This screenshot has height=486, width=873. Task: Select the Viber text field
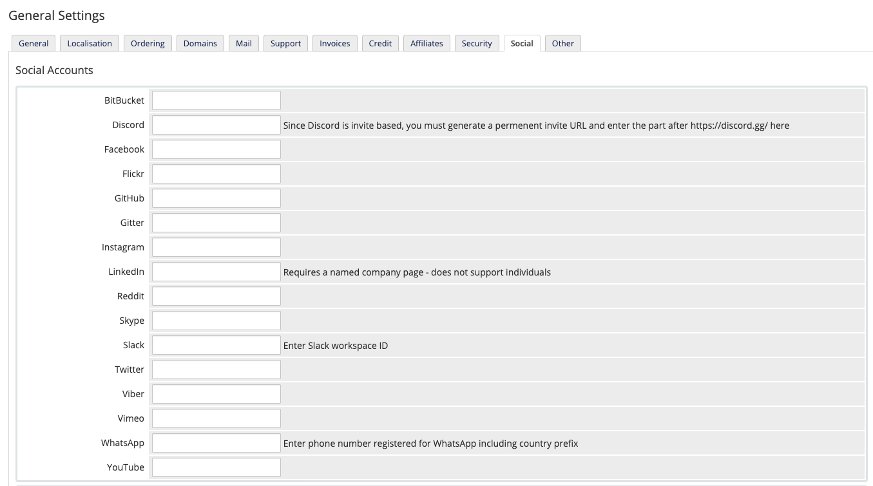pos(216,394)
